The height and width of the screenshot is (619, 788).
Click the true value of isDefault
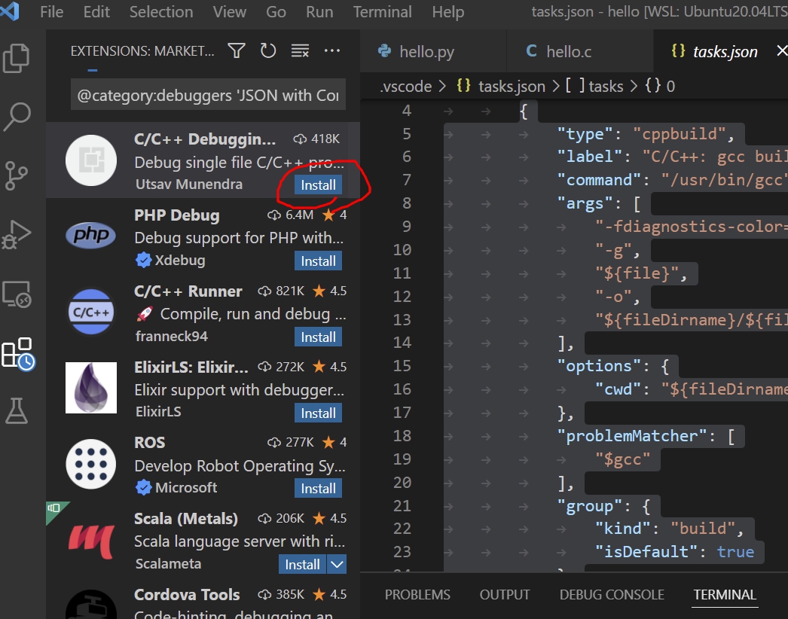[x=735, y=552]
